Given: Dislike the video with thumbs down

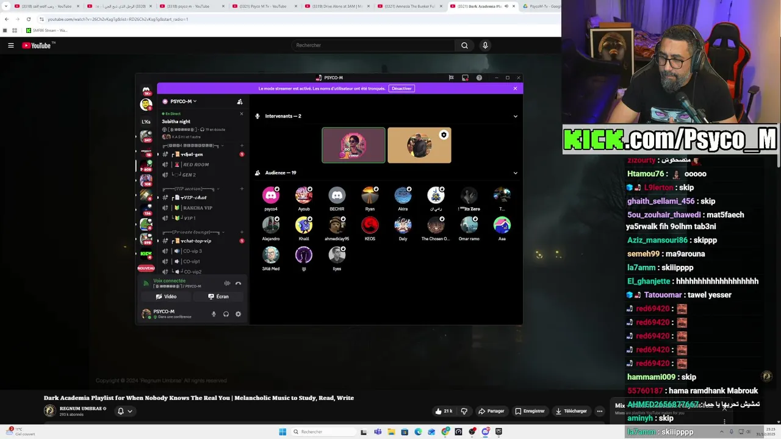Looking at the screenshot, I should tap(464, 412).
